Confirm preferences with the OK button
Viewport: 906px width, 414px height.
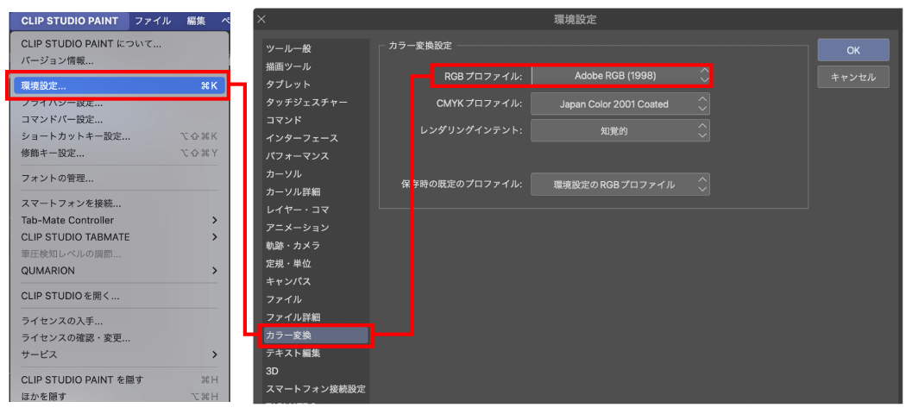click(853, 50)
